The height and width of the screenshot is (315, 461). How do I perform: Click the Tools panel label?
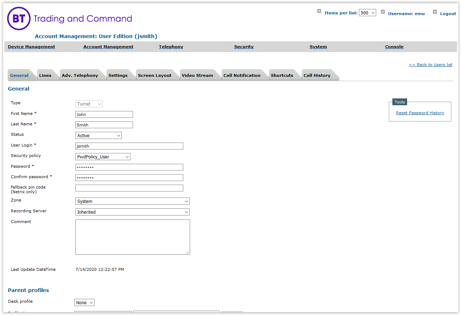click(x=400, y=102)
